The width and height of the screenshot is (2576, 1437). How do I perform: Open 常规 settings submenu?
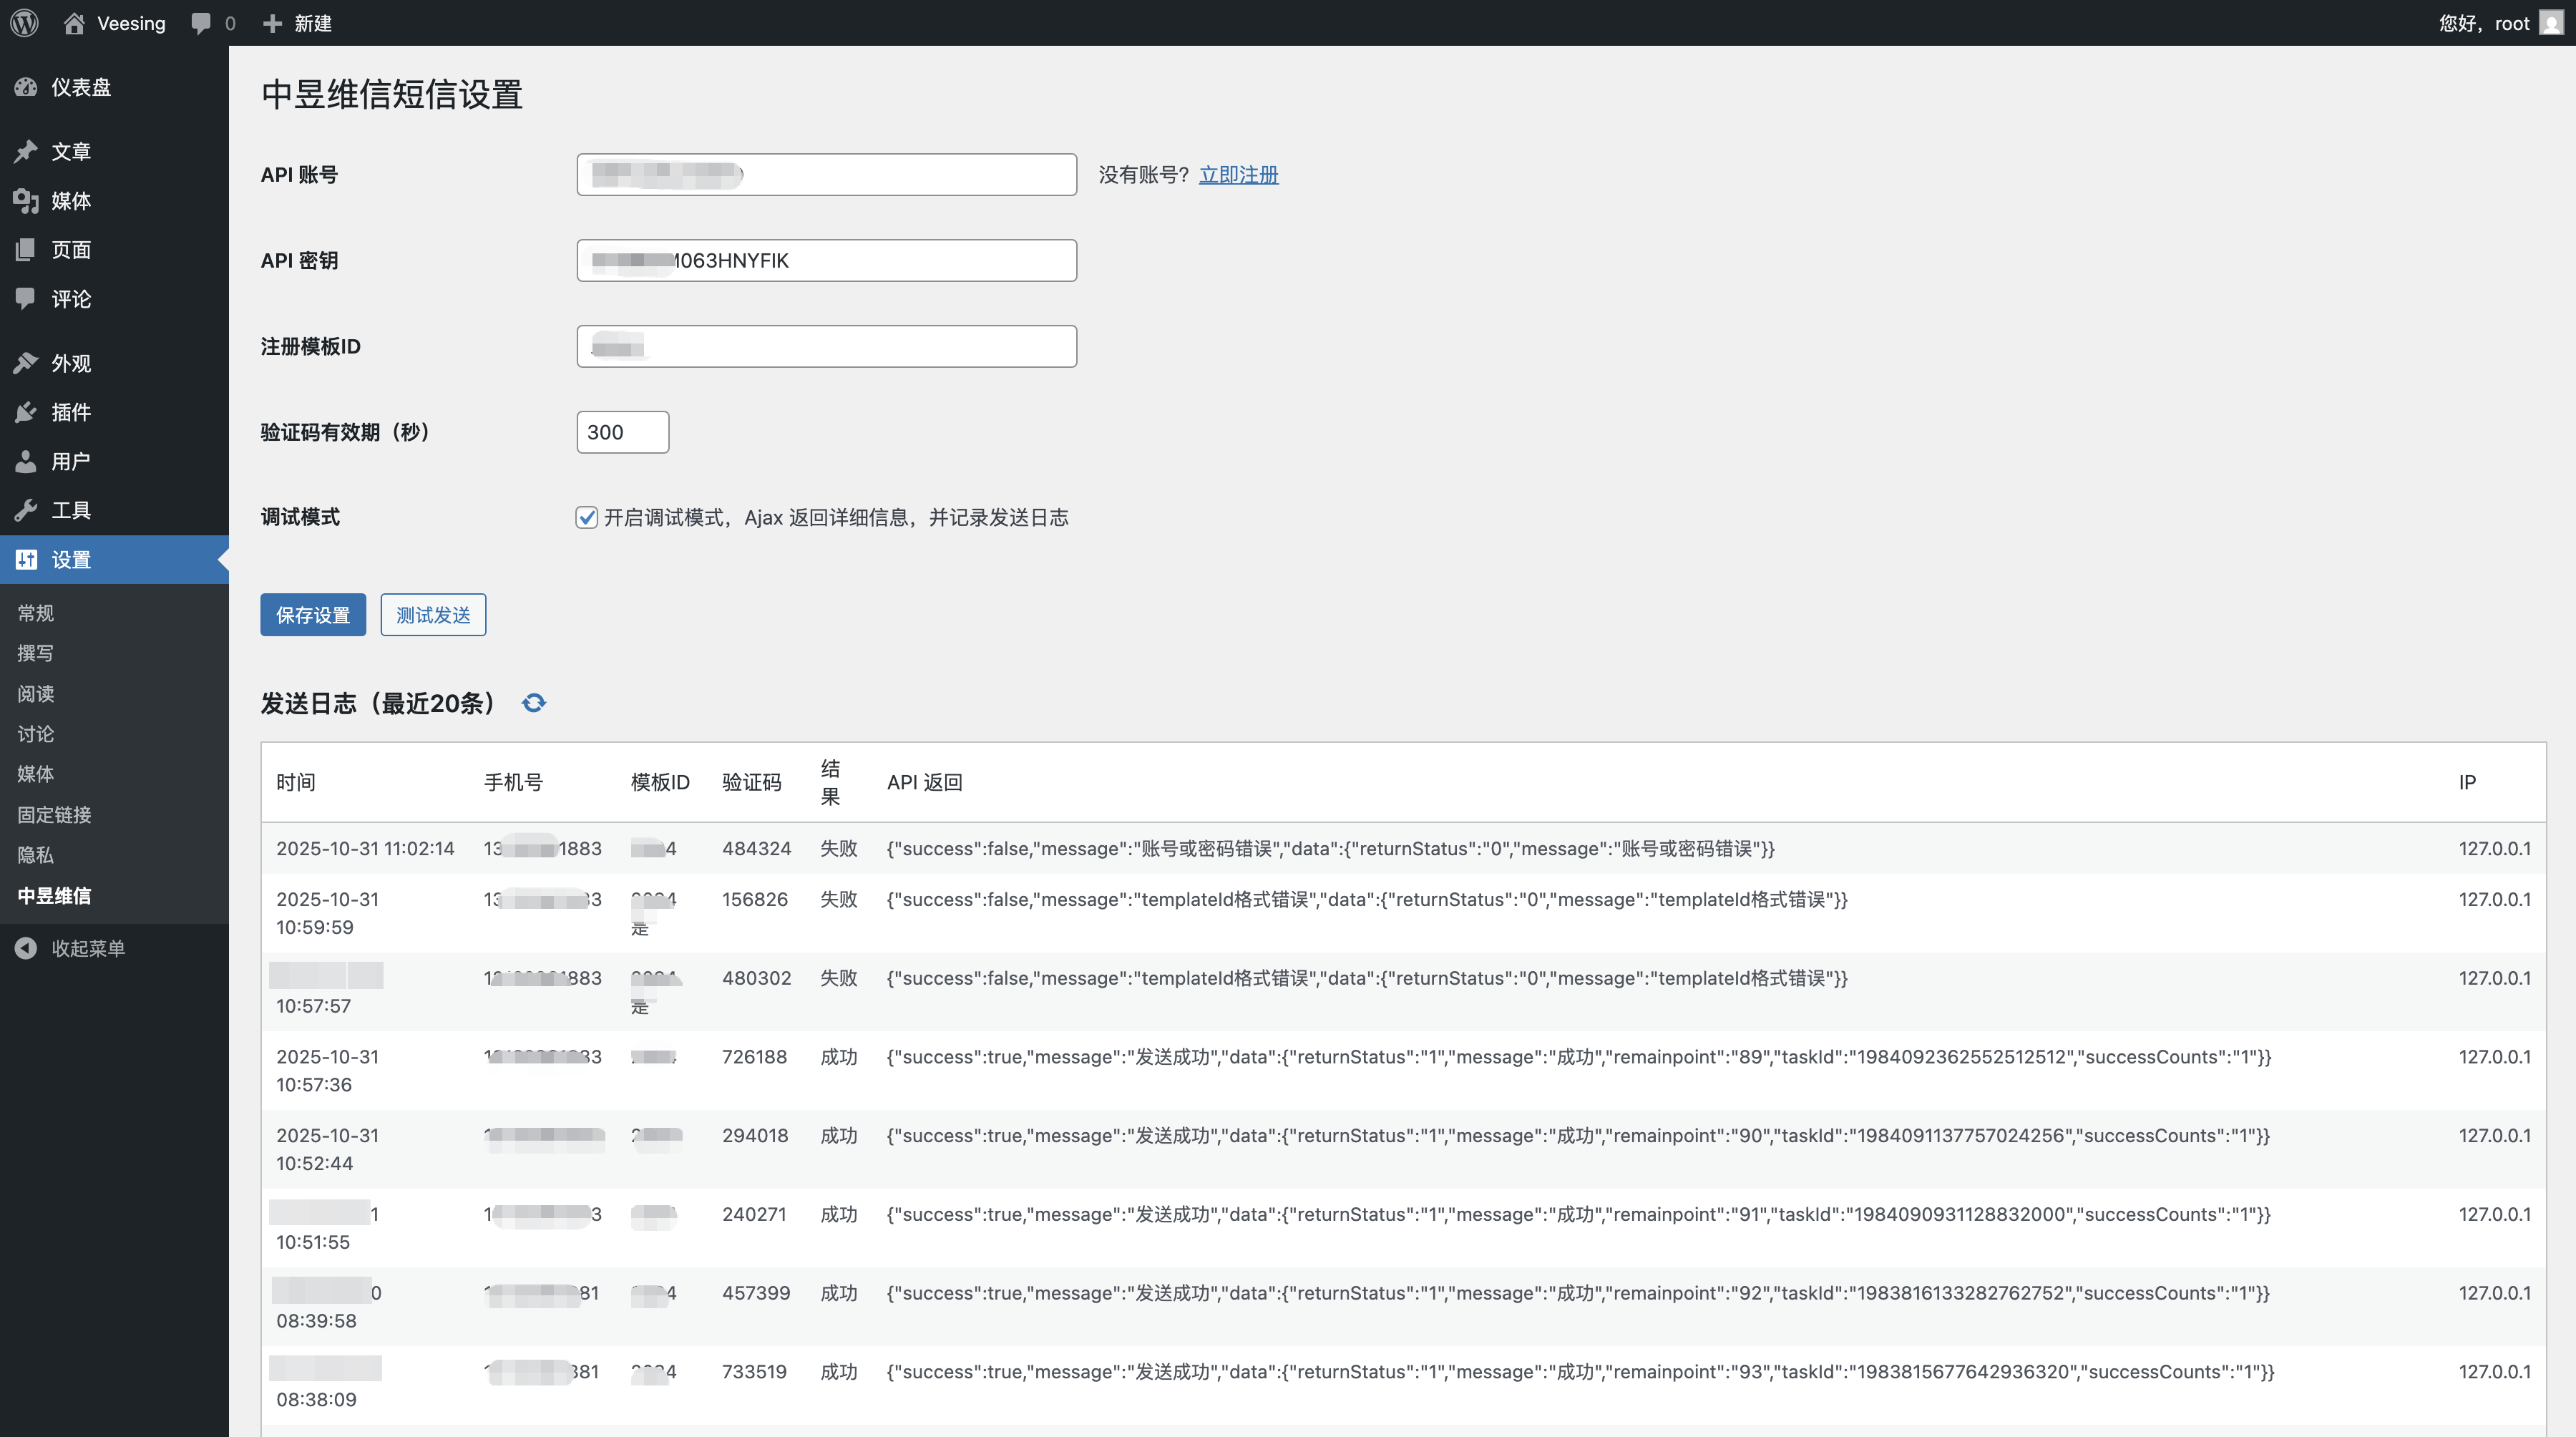[x=36, y=613]
